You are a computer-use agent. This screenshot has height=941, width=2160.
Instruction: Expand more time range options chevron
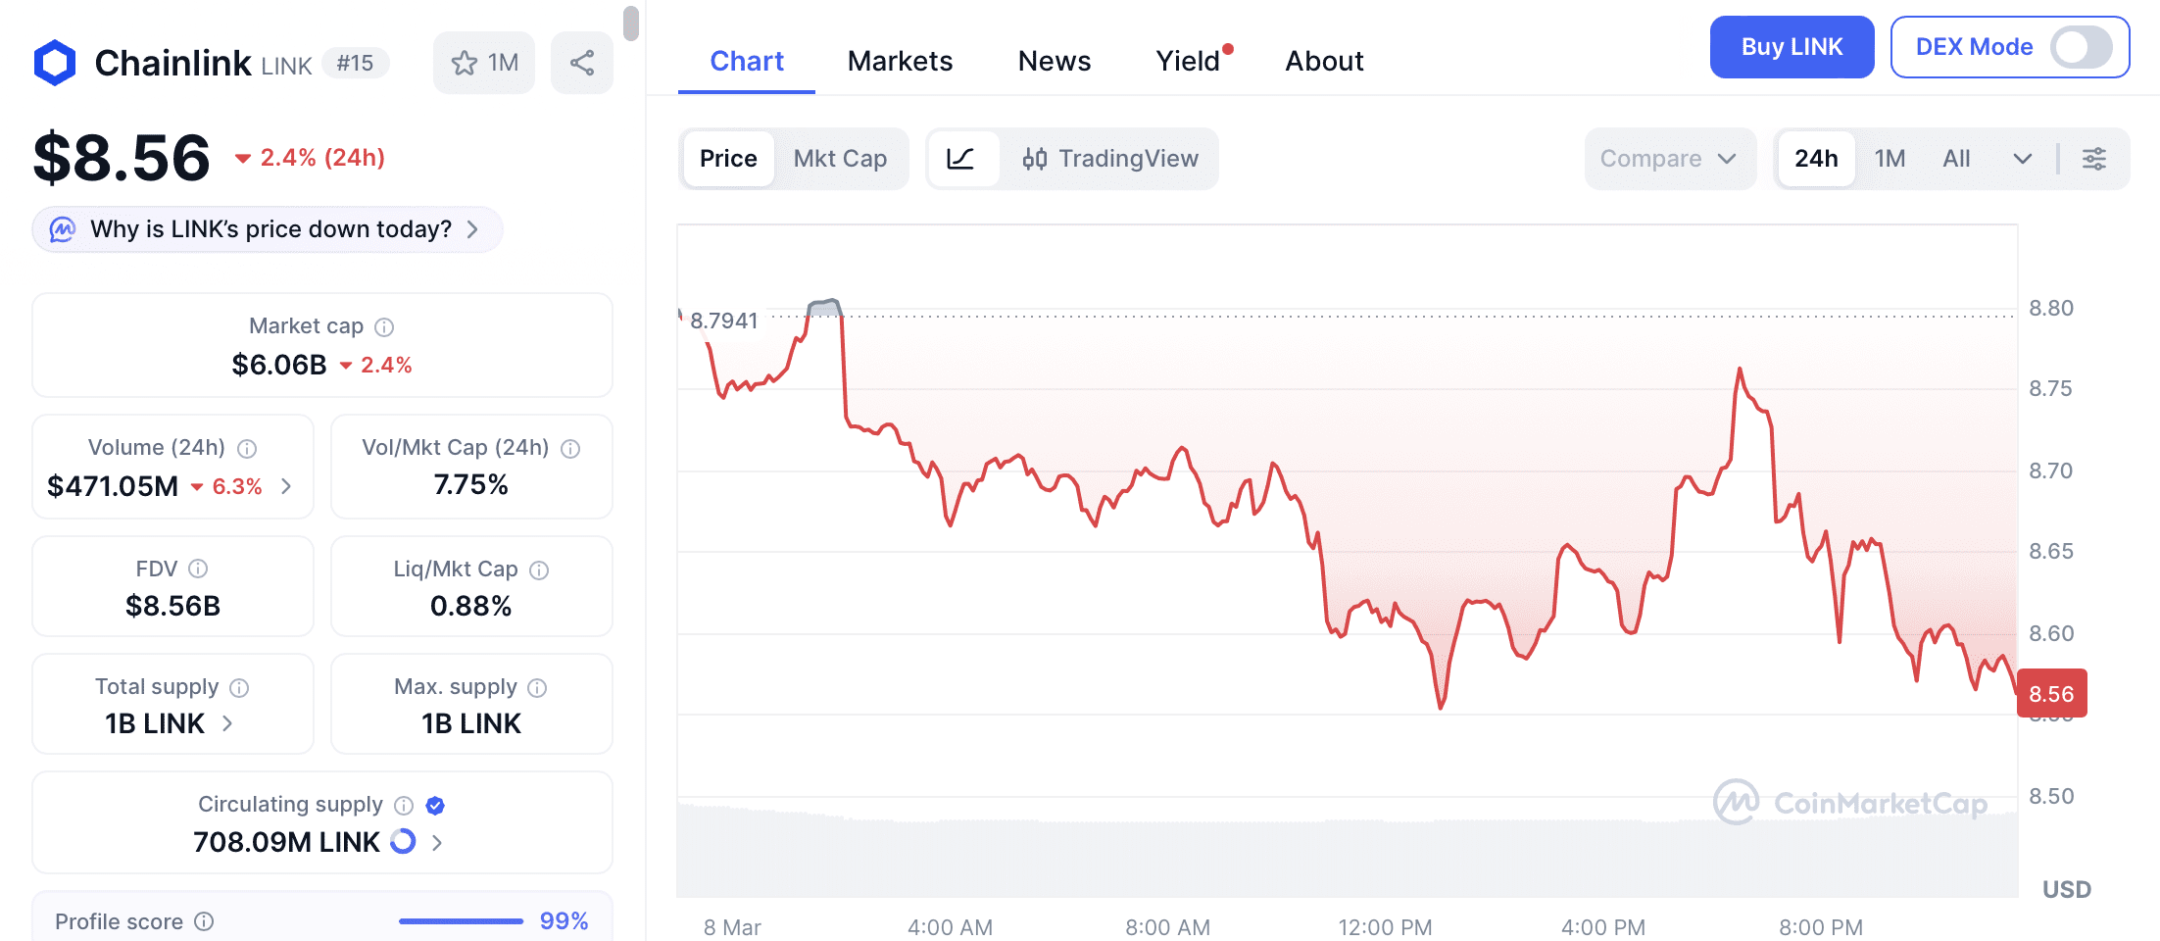coord(2022,159)
